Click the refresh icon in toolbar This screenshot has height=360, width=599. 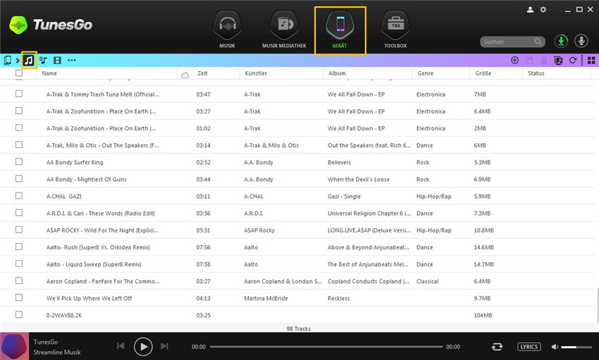(573, 61)
